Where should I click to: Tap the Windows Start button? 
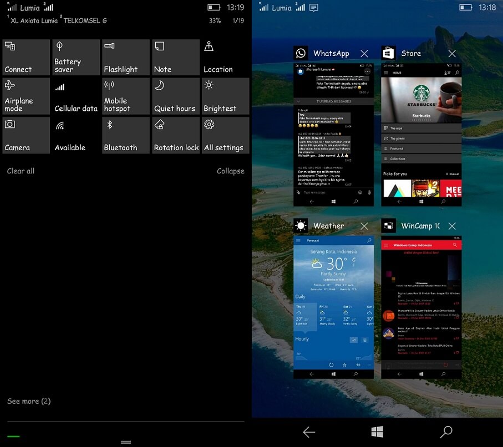coord(377,431)
